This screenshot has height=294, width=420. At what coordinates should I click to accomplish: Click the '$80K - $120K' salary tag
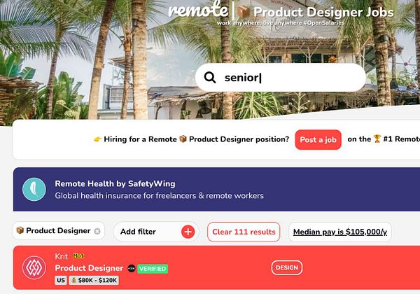(x=94, y=280)
